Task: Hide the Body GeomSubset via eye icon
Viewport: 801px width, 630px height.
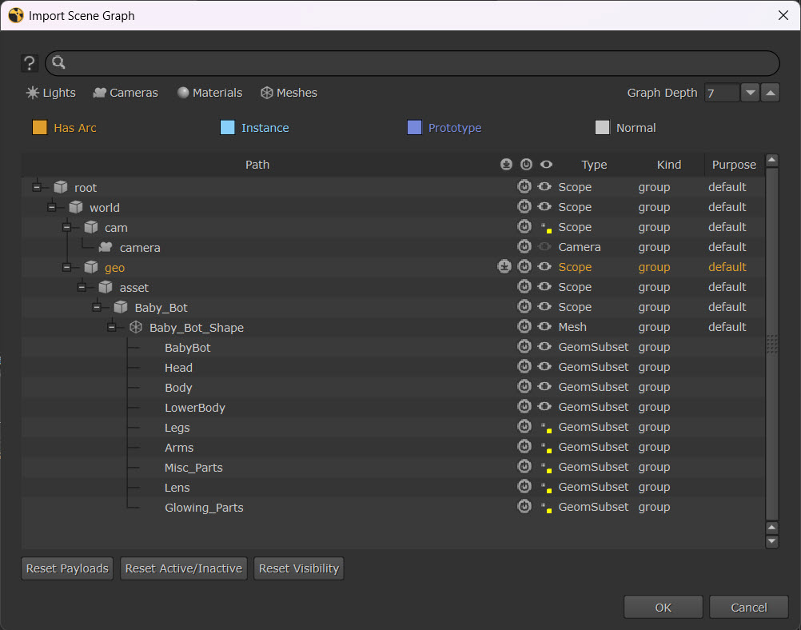Action: pos(545,387)
